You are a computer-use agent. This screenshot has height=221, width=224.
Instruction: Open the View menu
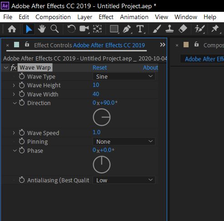pyautogui.click(x=161, y=17)
